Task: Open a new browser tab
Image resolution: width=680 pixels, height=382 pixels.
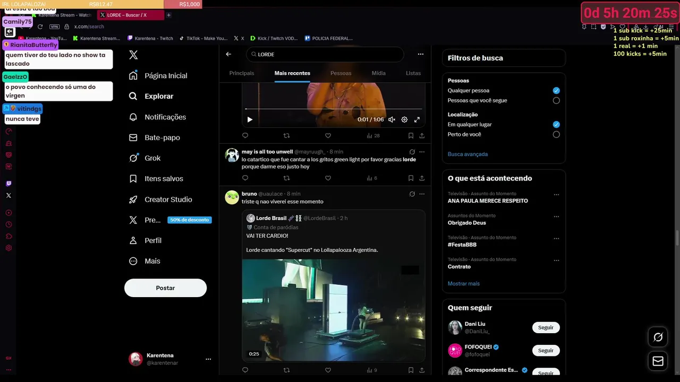Action: coord(169,15)
